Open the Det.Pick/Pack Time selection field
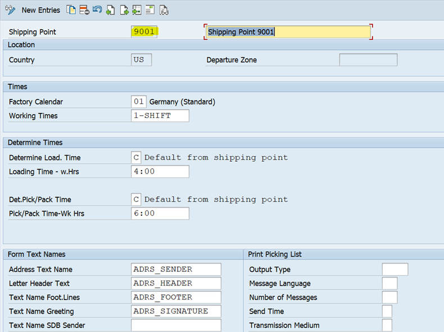Image resolution: width=444 pixels, height=332 pixels. tap(137, 199)
